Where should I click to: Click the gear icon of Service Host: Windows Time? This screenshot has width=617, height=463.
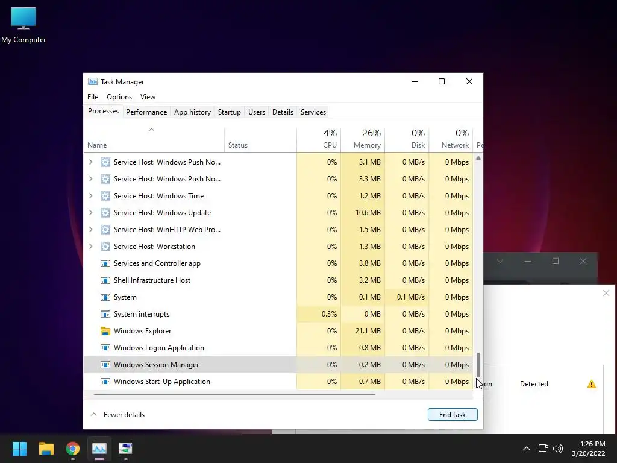[x=105, y=196]
